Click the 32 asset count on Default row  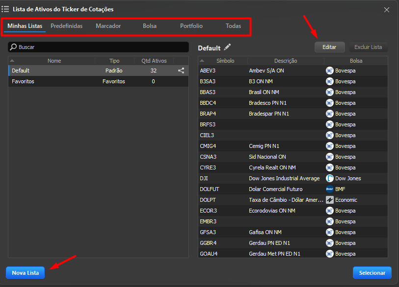[x=154, y=71]
